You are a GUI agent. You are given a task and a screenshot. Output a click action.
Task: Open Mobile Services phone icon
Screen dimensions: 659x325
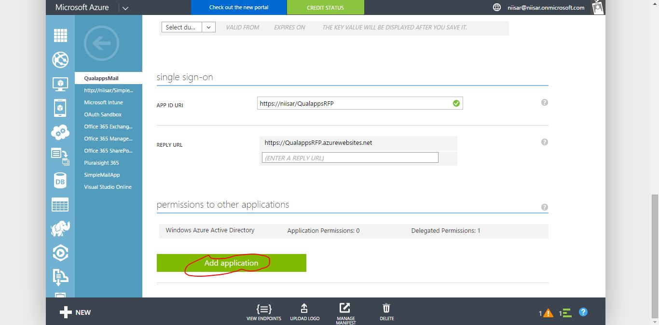(60, 107)
